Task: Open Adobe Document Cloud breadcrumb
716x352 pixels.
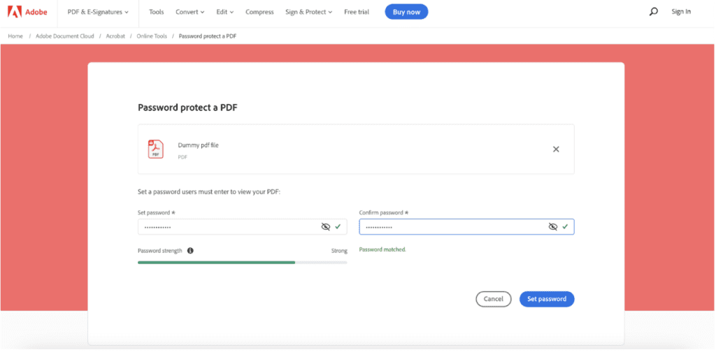Action: coord(65,36)
